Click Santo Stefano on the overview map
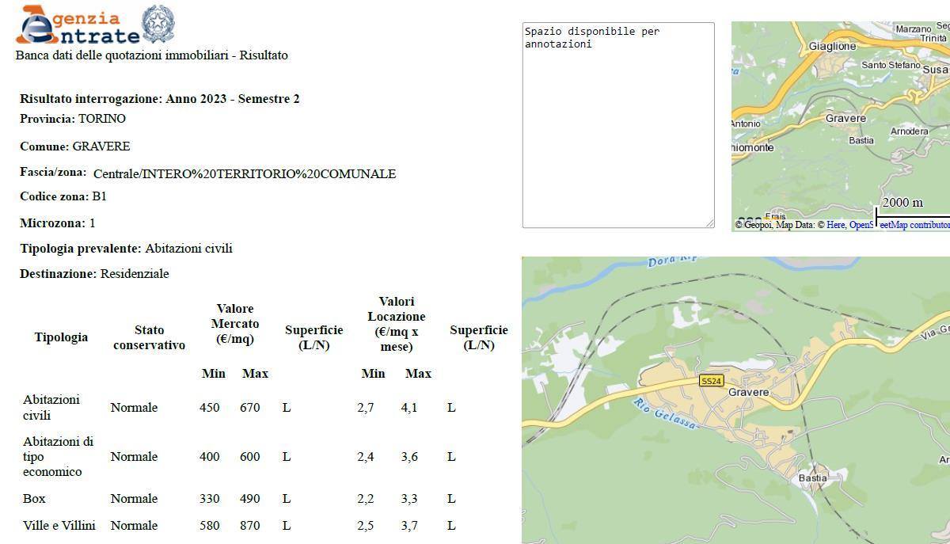Screen dimensions: 950x544 click(x=891, y=65)
